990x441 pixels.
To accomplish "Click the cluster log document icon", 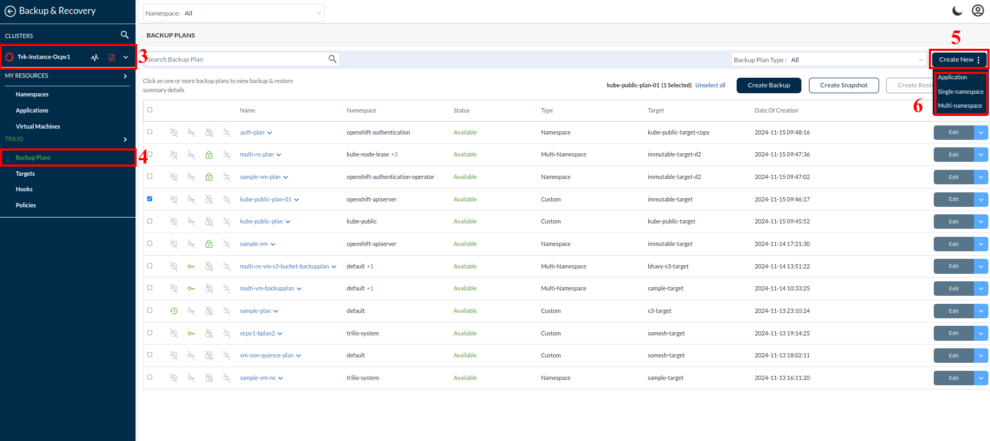I will pyautogui.click(x=112, y=57).
